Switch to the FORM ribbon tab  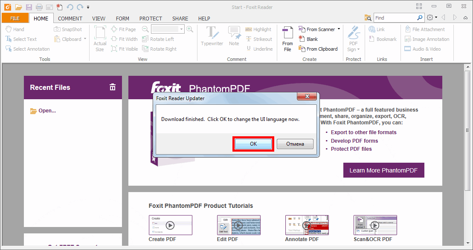122,18
